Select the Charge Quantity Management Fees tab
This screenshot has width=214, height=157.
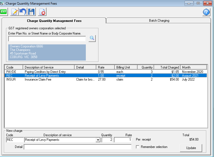coord(54,21)
